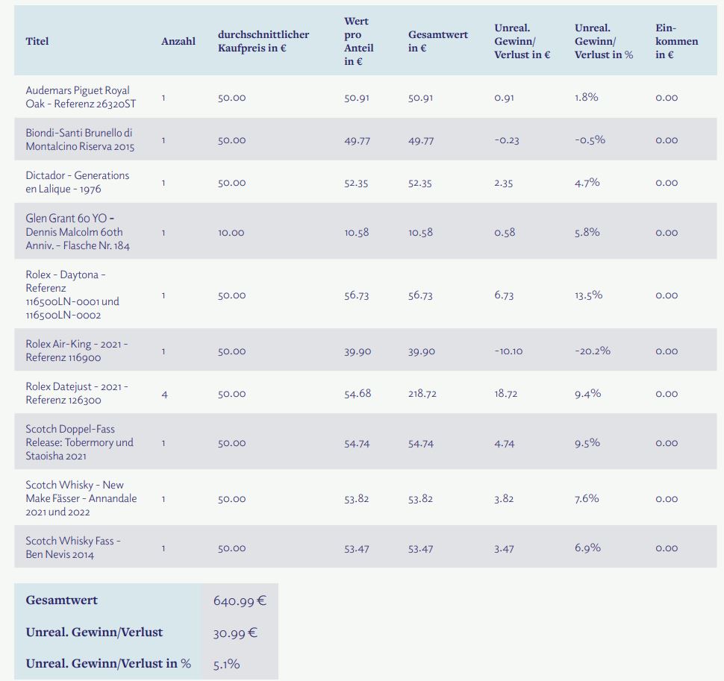Click the Wert pro Anteil column header
724x681 pixels.
358,41
